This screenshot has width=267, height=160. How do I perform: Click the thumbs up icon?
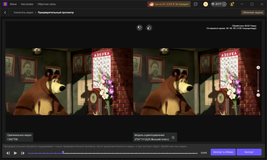click(x=149, y=27)
